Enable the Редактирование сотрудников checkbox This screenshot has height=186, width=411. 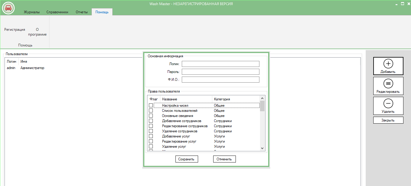pos(151,126)
